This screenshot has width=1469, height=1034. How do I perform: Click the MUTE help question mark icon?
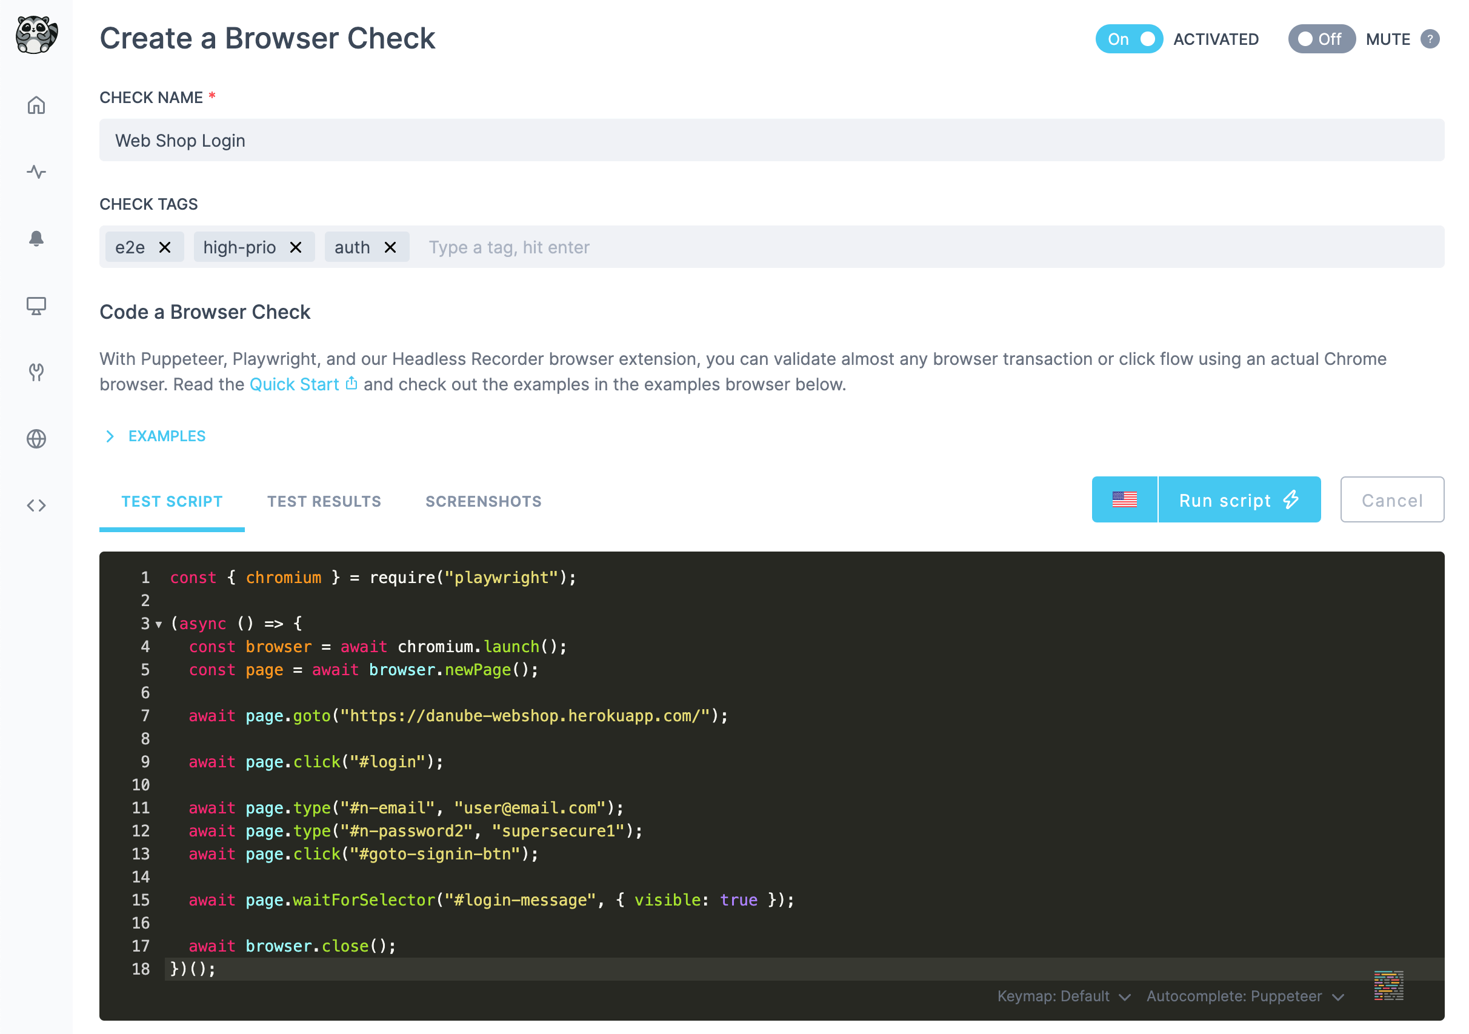pos(1430,39)
